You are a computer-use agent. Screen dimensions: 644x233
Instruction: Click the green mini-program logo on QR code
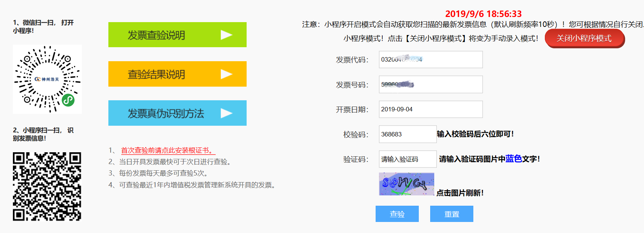click(x=68, y=100)
